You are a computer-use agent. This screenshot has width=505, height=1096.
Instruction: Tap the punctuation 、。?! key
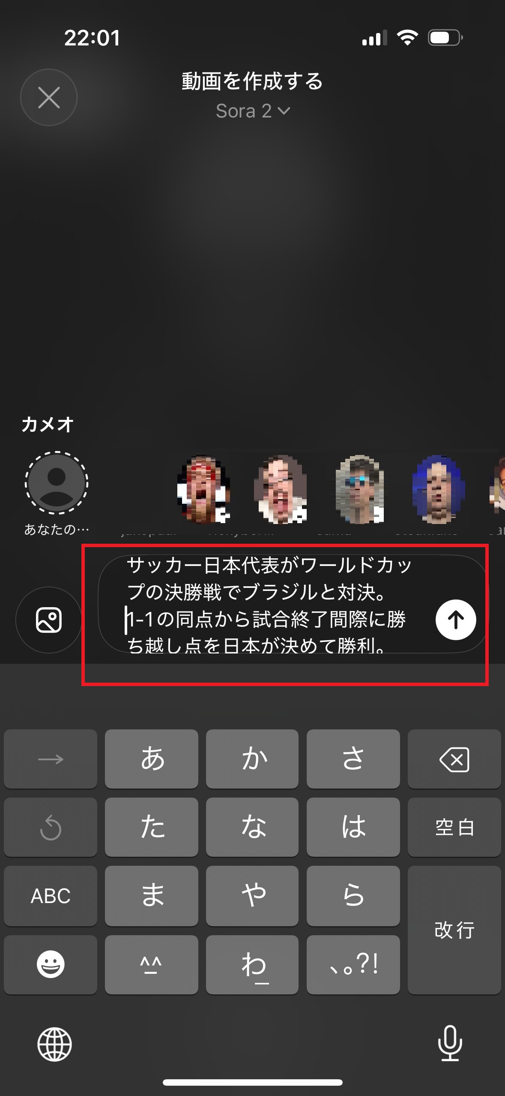(x=353, y=964)
